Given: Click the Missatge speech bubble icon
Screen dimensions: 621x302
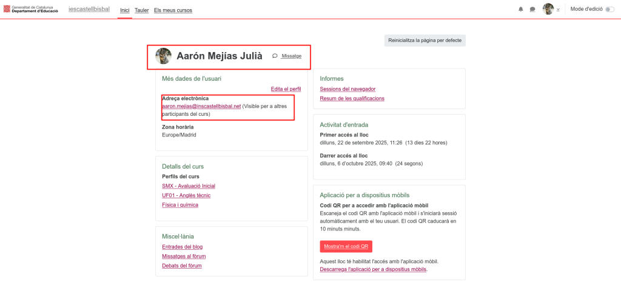Looking at the screenshot, I should tap(275, 56).
